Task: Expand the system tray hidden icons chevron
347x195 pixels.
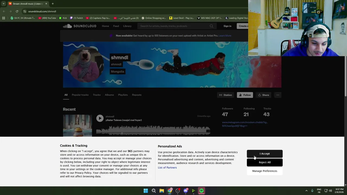Action: pyautogui.click(x=306, y=191)
